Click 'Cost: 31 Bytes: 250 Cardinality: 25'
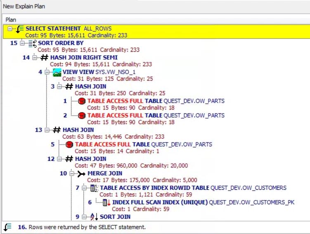This screenshot has height=234, width=310. 120,93
